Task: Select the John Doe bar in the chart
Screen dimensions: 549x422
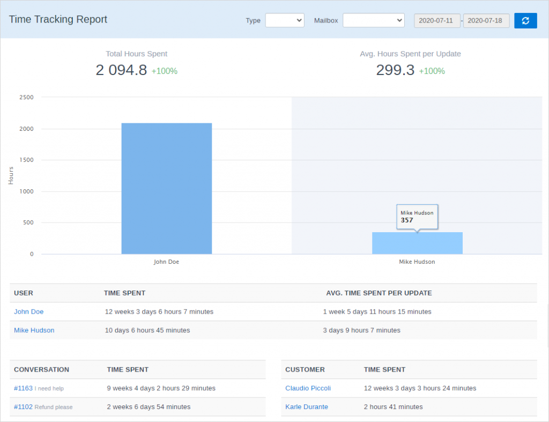Action: pos(167,188)
